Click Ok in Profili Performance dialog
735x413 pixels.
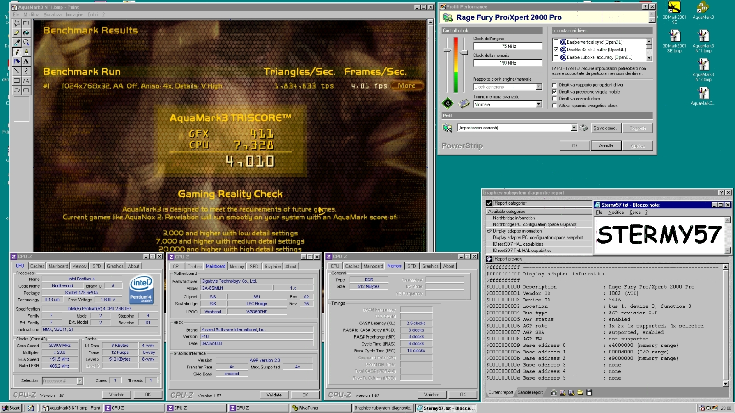coord(575,145)
